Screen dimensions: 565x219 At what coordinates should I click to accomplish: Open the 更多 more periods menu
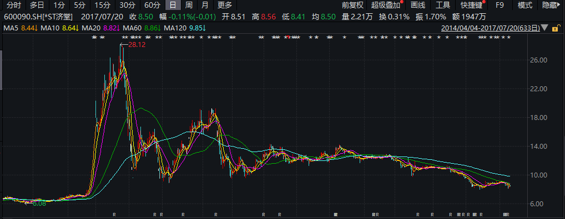[x=225, y=5]
